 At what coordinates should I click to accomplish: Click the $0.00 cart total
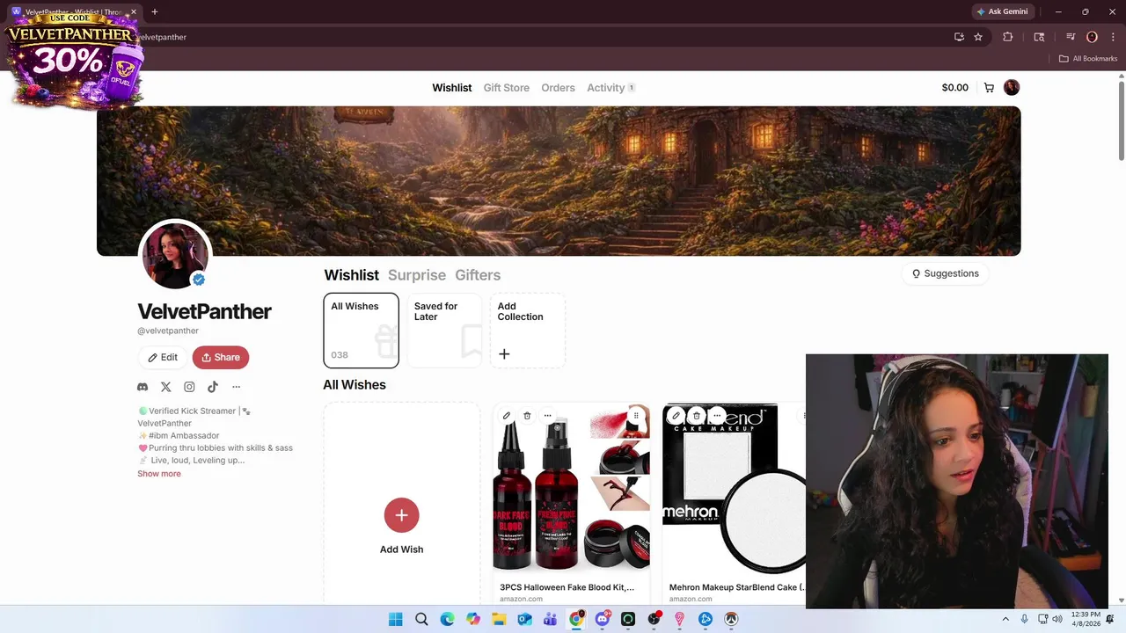pos(954,88)
